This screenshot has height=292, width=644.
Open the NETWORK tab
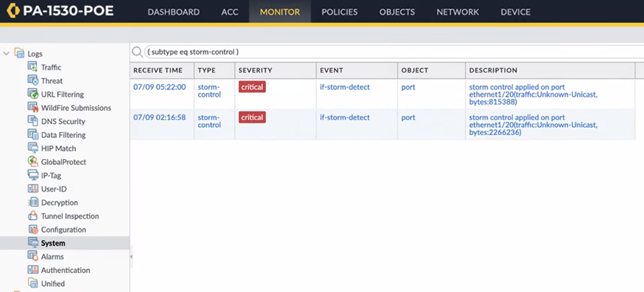[x=458, y=12]
